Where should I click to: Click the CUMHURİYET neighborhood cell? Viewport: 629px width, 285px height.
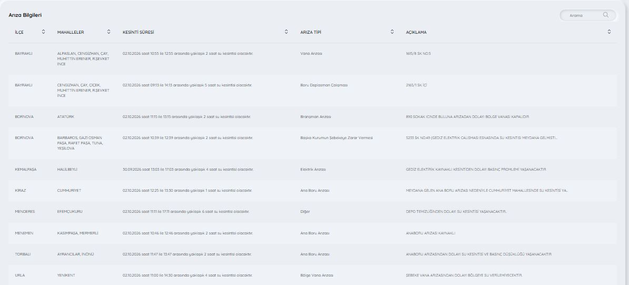[x=69, y=190]
